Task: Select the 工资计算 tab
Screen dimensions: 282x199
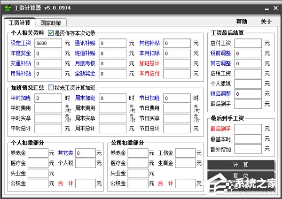Action: tap(19, 23)
